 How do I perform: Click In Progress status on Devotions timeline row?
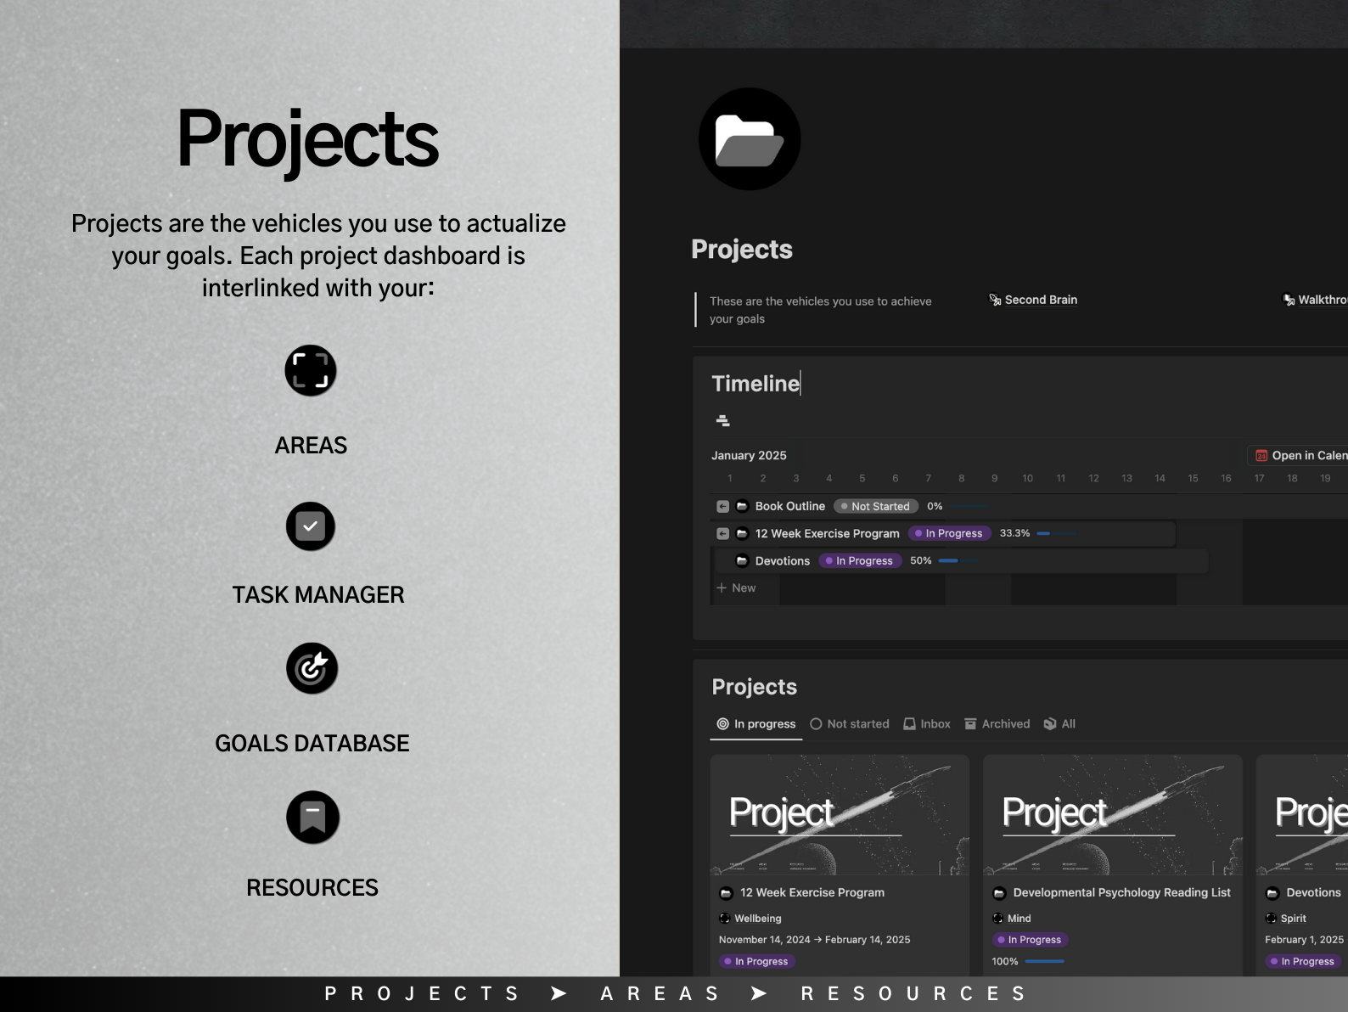[x=860, y=560]
